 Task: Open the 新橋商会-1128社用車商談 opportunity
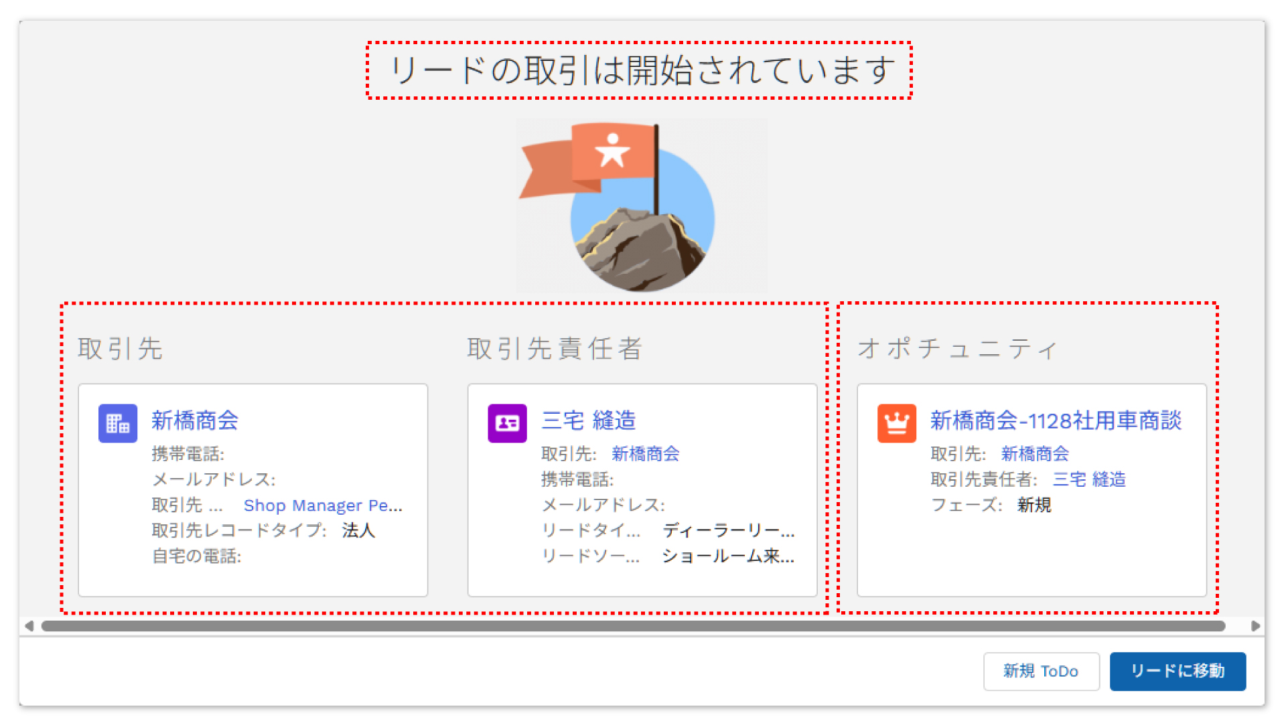(1056, 420)
